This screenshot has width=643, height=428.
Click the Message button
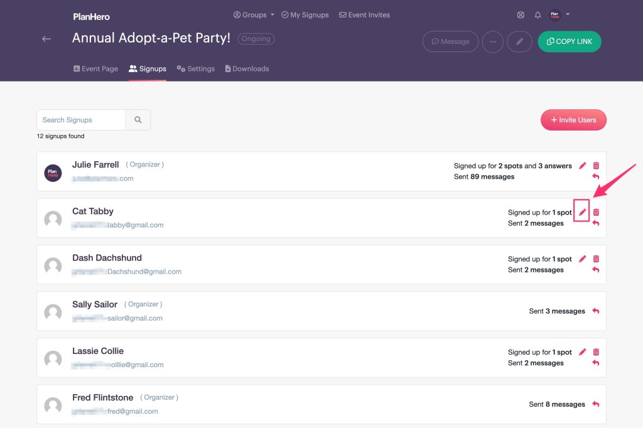coord(450,41)
